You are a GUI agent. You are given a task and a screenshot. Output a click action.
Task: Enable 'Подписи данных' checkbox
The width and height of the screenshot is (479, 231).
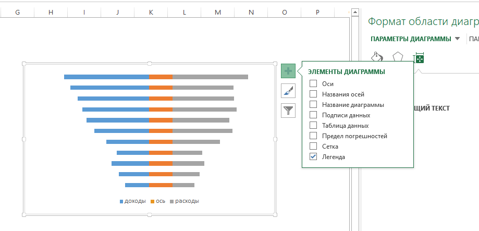click(x=313, y=115)
